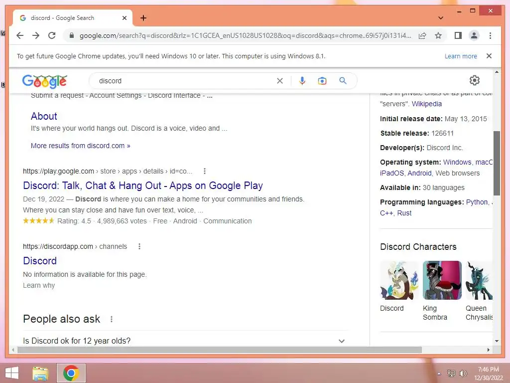Select the King Sombra character thumbnail
This screenshot has width=510, height=383.
442,280
